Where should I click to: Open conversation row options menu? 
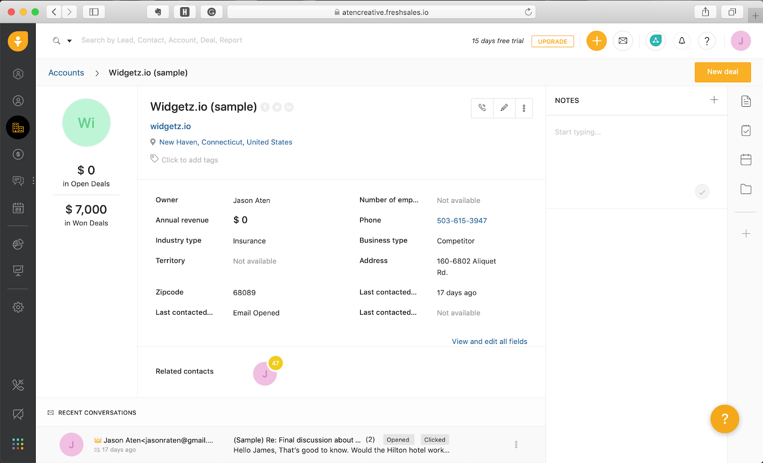(x=516, y=444)
